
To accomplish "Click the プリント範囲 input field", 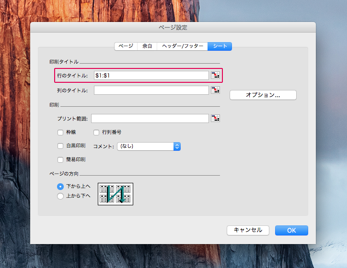I will click(150, 118).
